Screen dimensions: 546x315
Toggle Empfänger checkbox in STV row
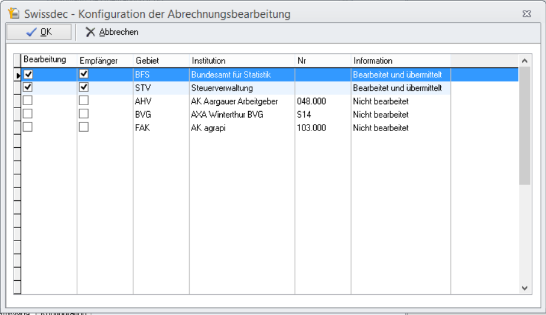click(x=84, y=87)
